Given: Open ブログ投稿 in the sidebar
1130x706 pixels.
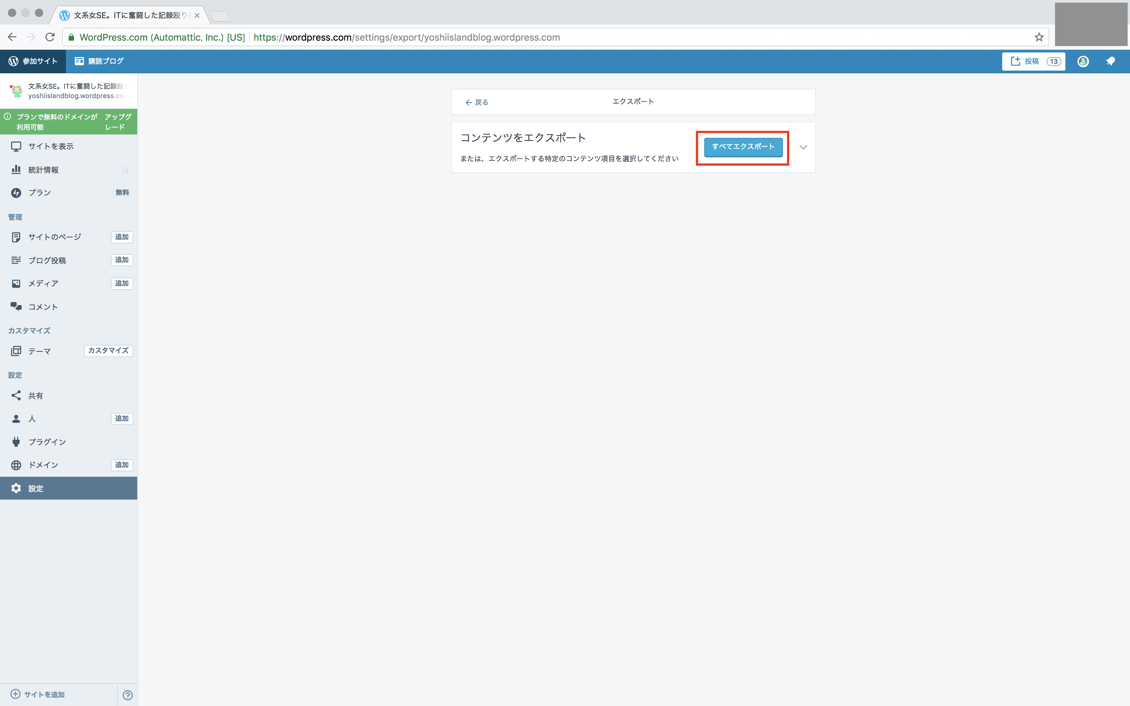Looking at the screenshot, I should point(54,260).
